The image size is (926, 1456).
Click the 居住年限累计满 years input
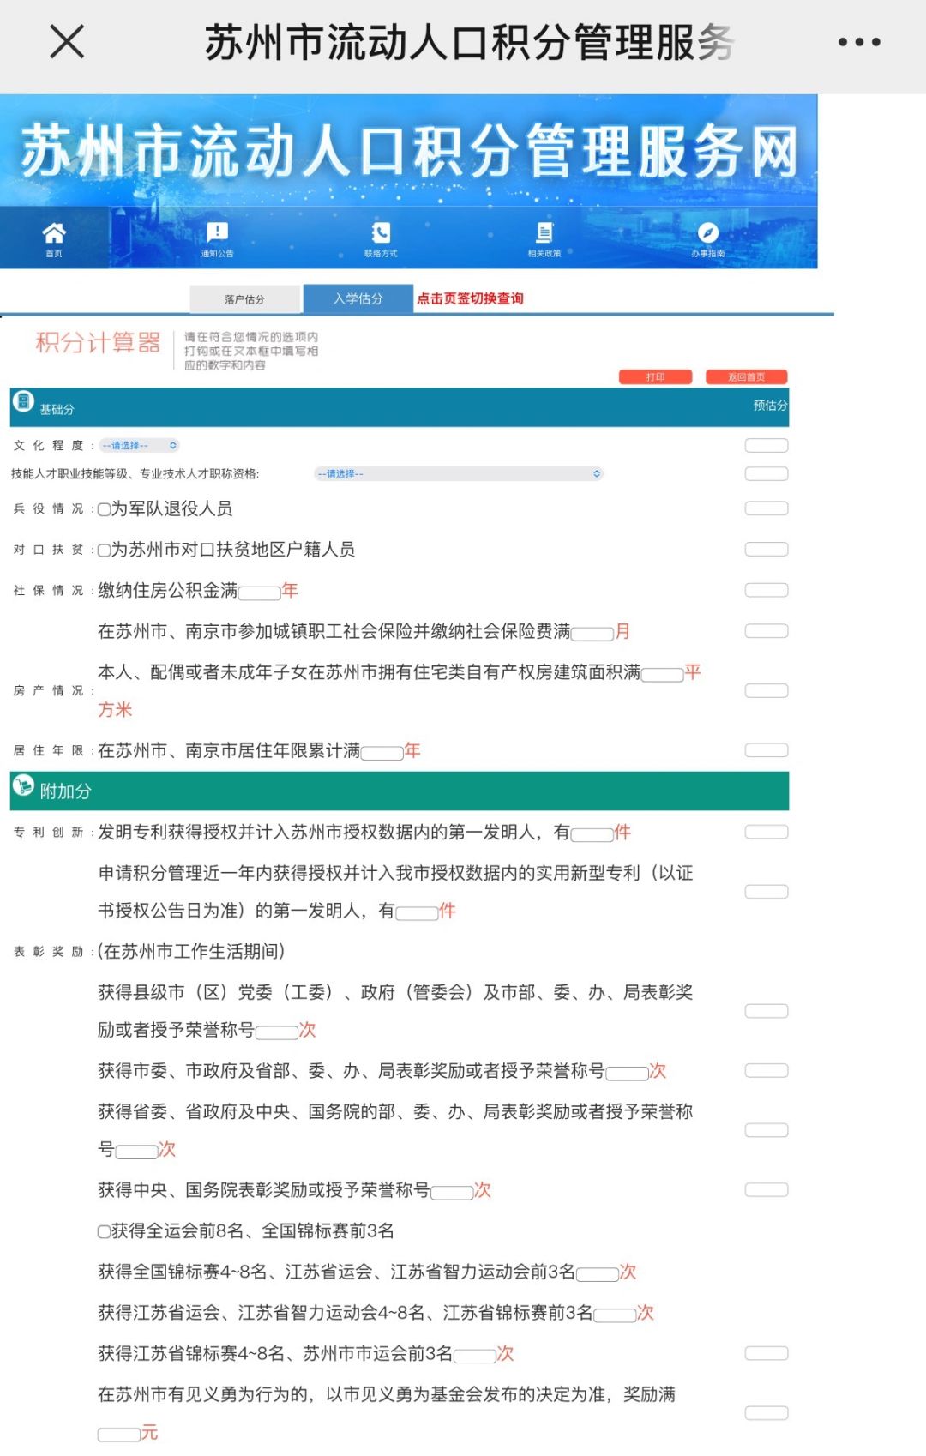click(x=382, y=753)
